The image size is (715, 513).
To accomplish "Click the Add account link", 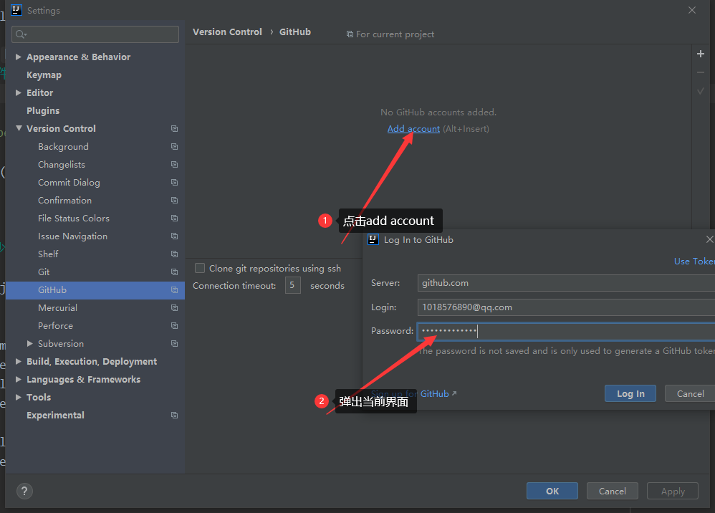I will [x=413, y=129].
